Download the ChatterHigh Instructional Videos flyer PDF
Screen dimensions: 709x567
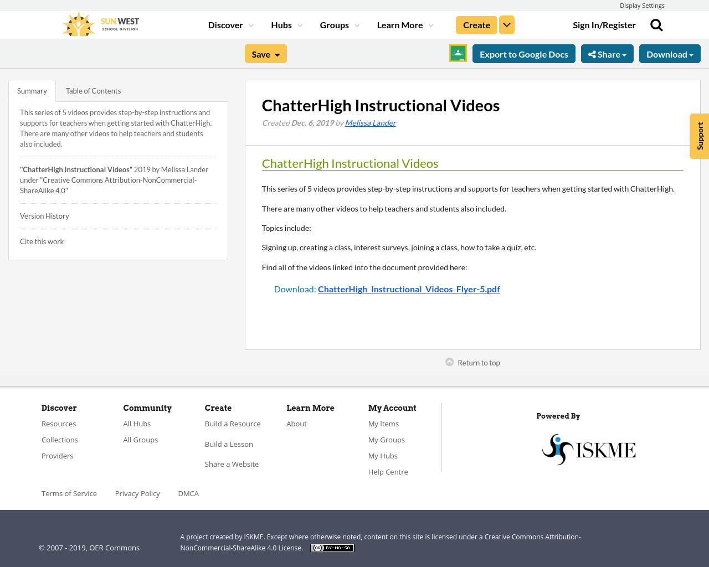coord(409,288)
